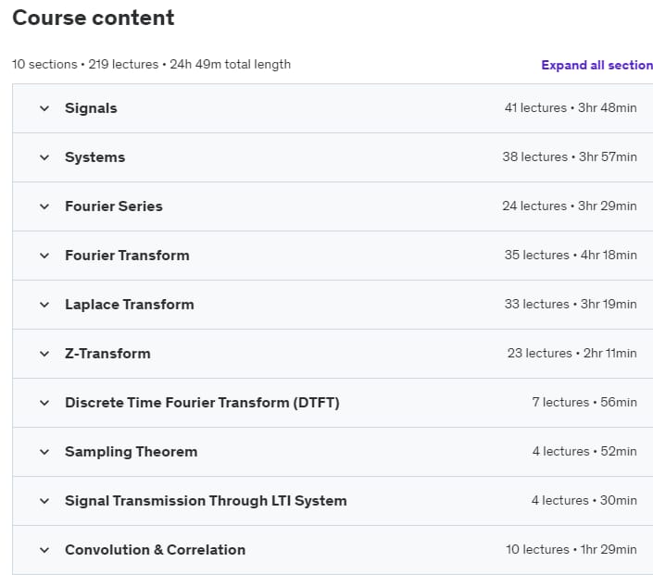The width and height of the screenshot is (653, 575).
Task: Expand the Sampling Theorem section chevron
Action: [x=44, y=452]
